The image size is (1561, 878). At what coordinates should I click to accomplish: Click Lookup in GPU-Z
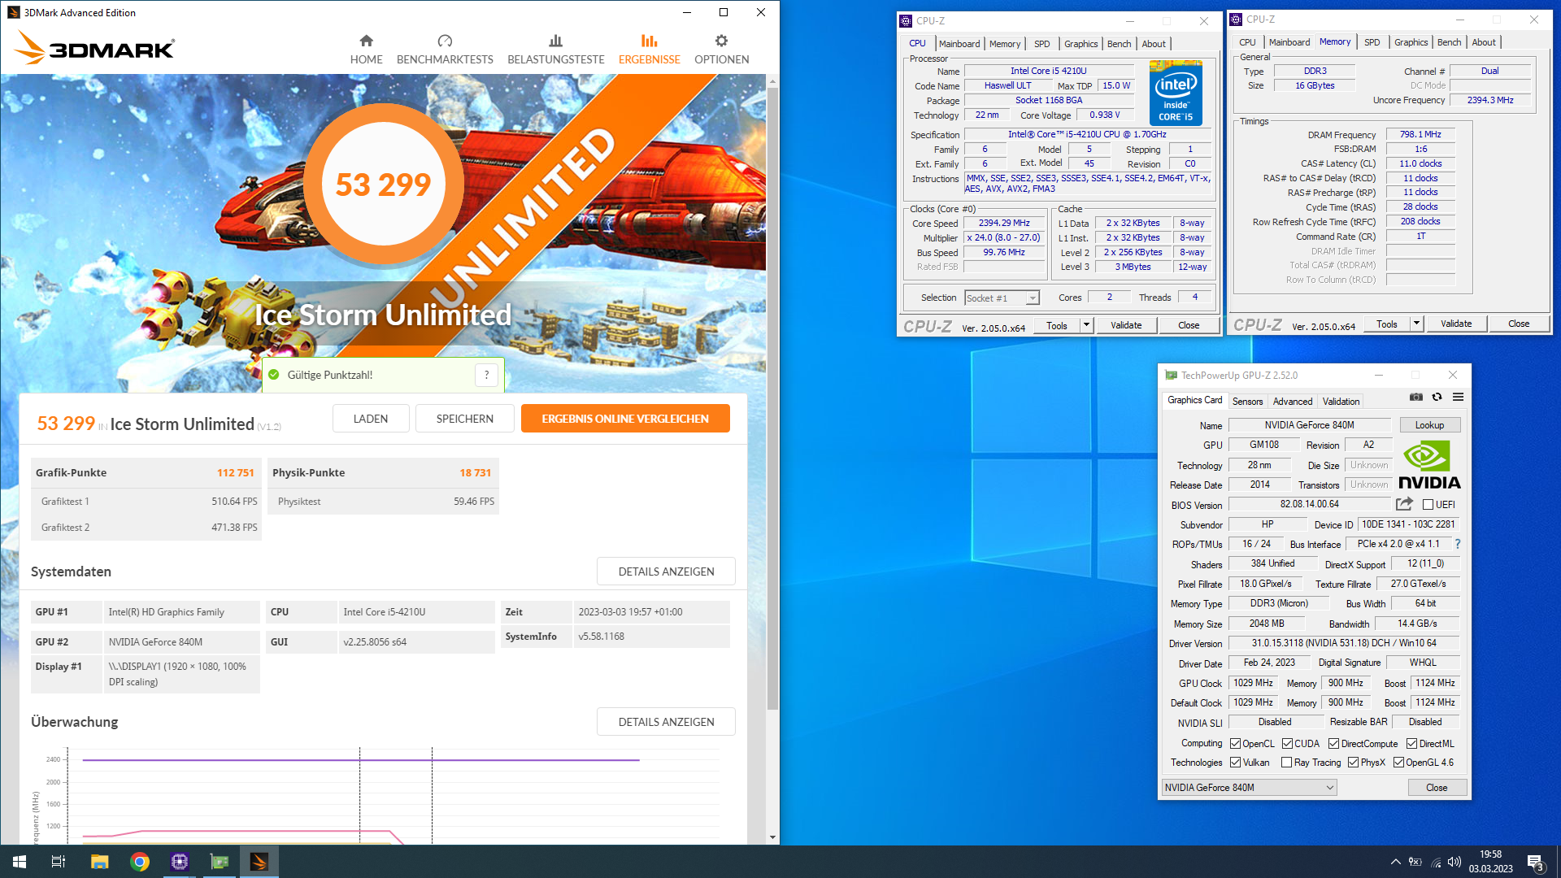click(x=1429, y=425)
